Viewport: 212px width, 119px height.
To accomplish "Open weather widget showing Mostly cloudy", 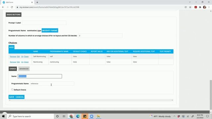I will pos(160,116).
